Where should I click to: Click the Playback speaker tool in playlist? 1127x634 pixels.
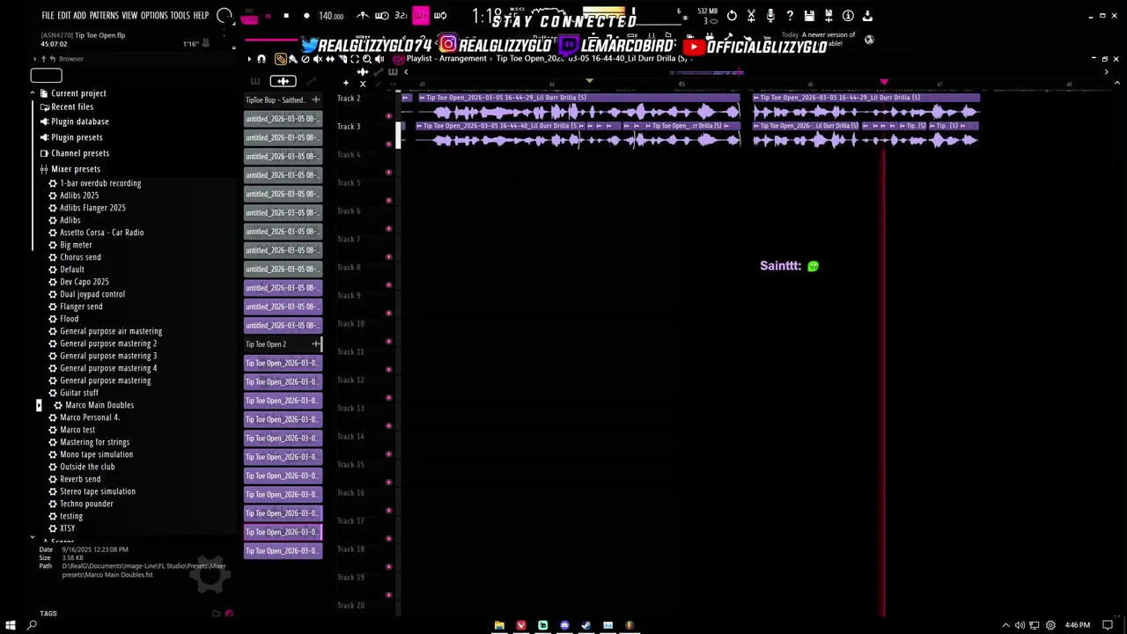tap(379, 59)
